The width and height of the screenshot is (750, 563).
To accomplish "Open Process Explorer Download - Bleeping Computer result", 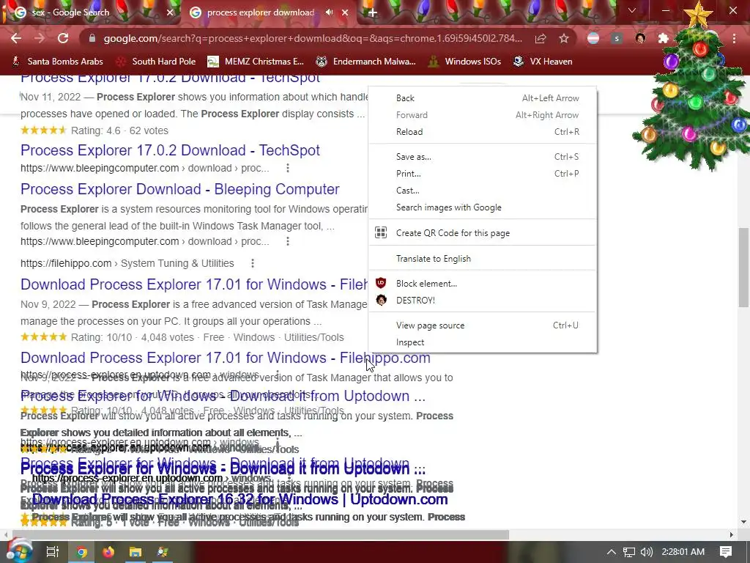I will [x=180, y=189].
